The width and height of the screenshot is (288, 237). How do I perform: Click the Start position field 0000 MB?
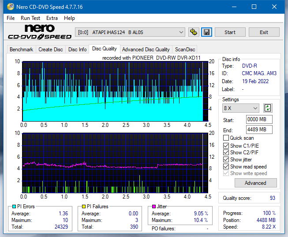(259, 119)
